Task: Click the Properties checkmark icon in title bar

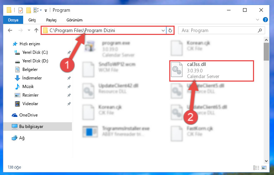Action: pos(21,10)
